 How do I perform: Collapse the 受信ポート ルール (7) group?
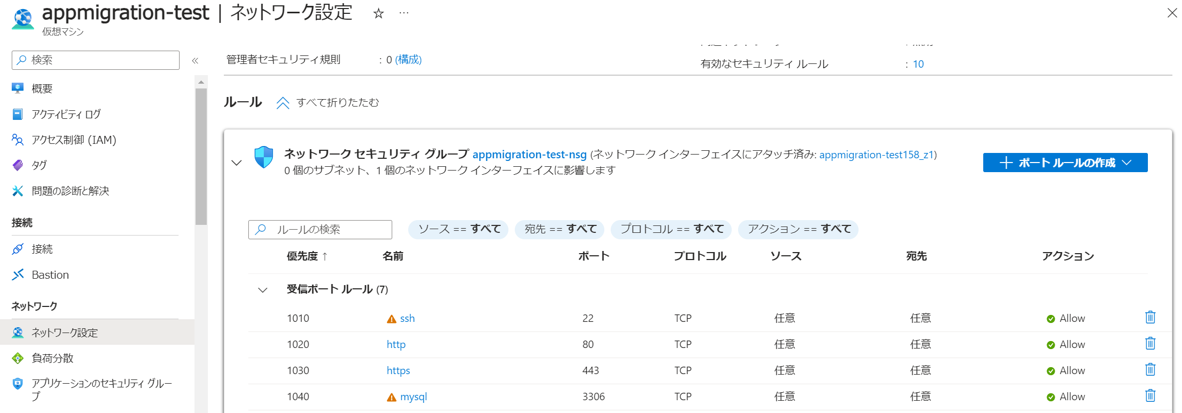pos(263,290)
